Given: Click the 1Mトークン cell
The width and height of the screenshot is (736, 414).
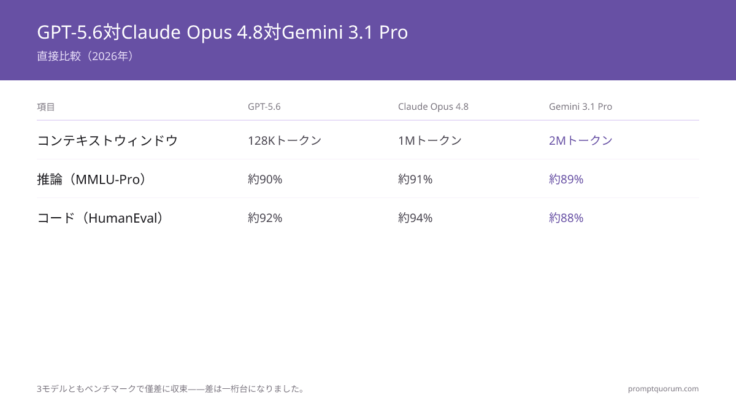Looking at the screenshot, I should coord(430,140).
